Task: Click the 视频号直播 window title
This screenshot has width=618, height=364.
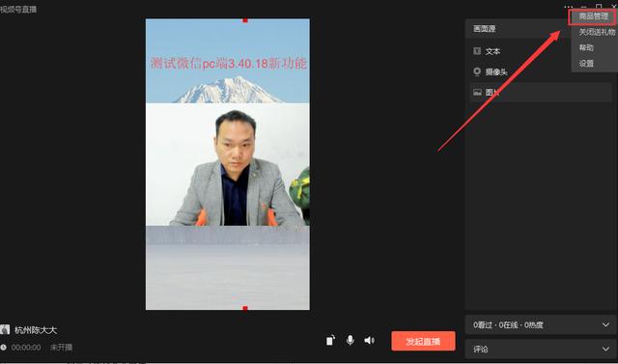Action: point(18,9)
